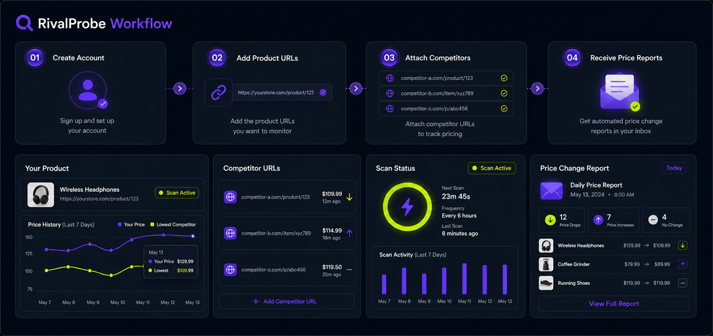Screen dimensions: 713x336
Task: Click the dash no-change icon next to $119.50
Action: [349, 269]
